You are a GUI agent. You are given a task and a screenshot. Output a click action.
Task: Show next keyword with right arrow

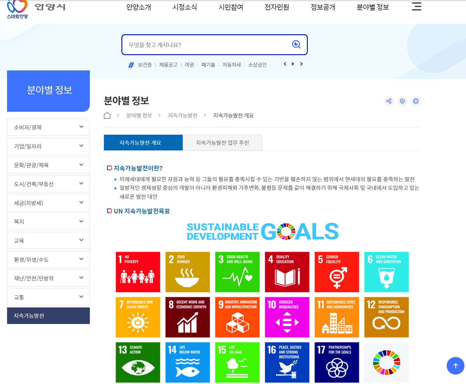[301, 64]
